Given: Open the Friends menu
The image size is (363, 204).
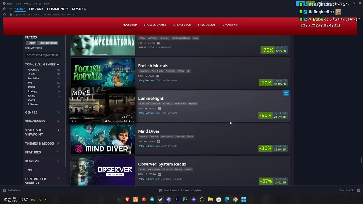Looking at the screenshot, I should coord(28,3).
